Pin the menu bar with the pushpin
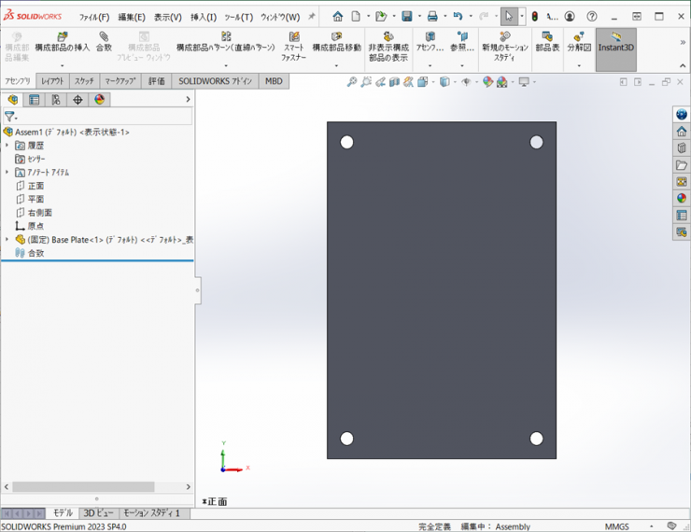 [x=312, y=17]
